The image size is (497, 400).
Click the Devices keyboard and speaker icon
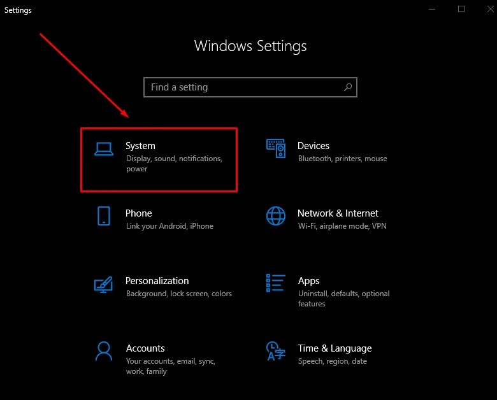pyautogui.click(x=276, y=148)
